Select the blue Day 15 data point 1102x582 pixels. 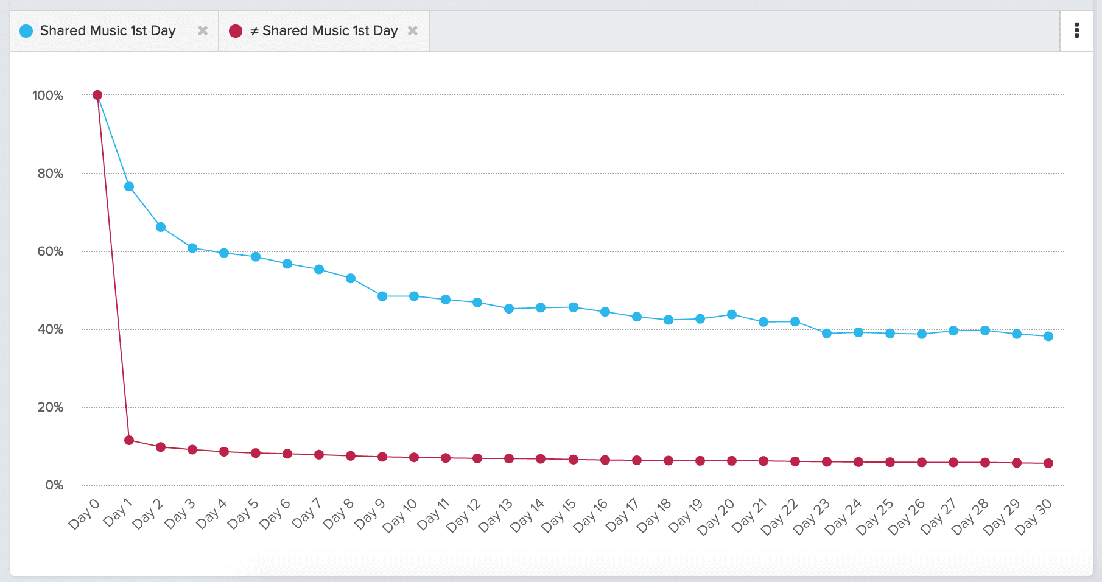(573, 307)
